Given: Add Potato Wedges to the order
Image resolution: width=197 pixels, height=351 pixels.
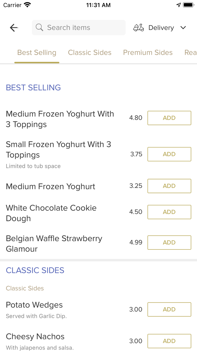Looking at the screenshot, I should point(169,309).
